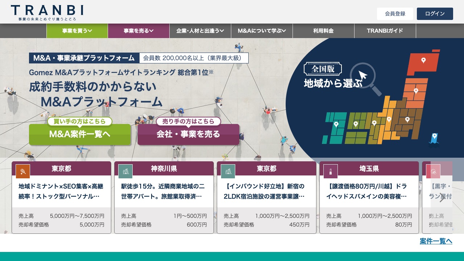This screenshot has width=464, height=261.
Task: Open the 案件一覧へ link
Action: (x=436, y=241)
